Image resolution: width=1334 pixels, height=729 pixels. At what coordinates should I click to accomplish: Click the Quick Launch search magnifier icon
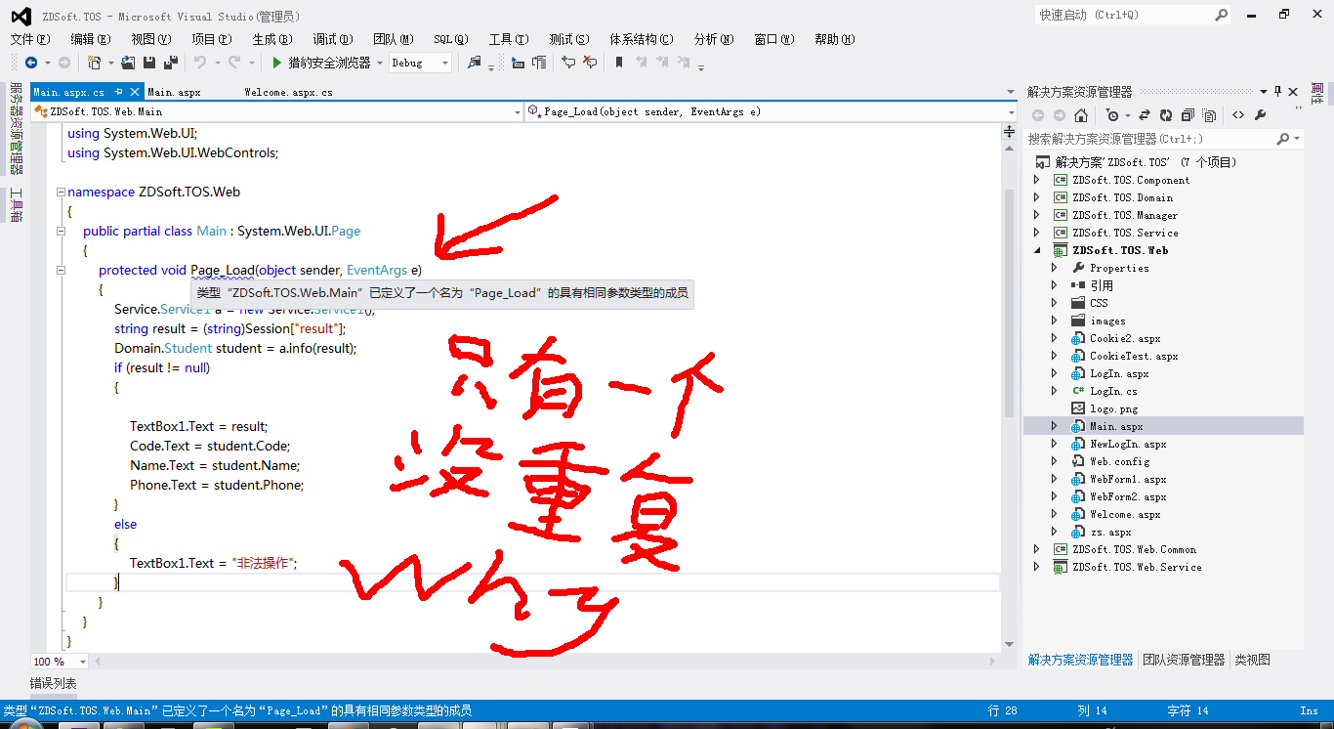point(1221,15)
